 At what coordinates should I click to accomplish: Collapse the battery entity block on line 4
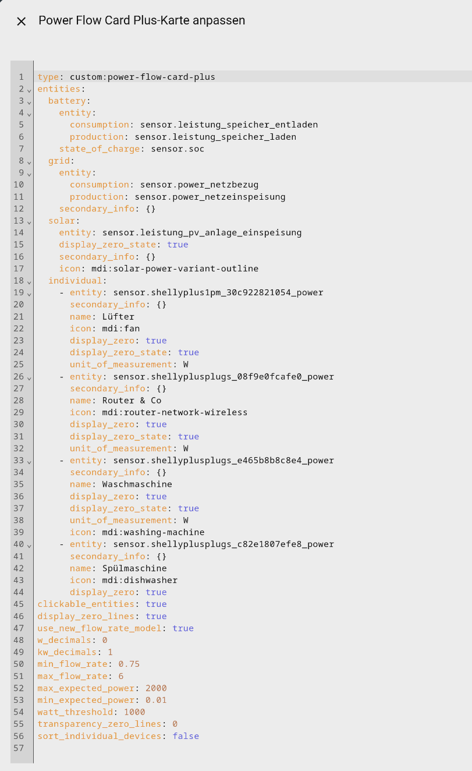coord(29,114)
